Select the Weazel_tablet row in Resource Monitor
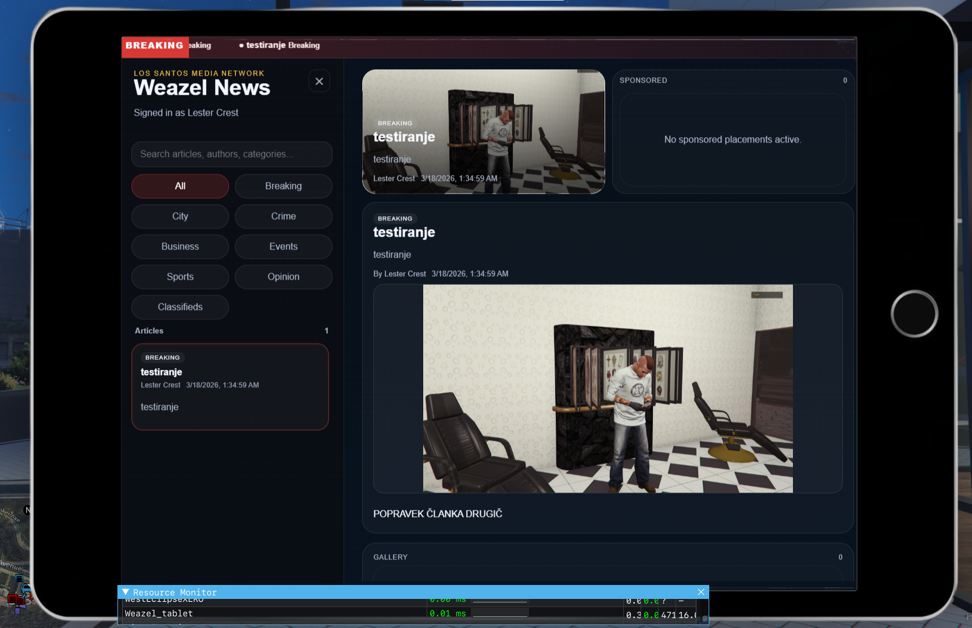 (410, 613)
